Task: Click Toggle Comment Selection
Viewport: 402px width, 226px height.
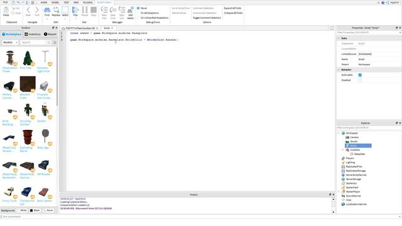Action: point(207,18)
